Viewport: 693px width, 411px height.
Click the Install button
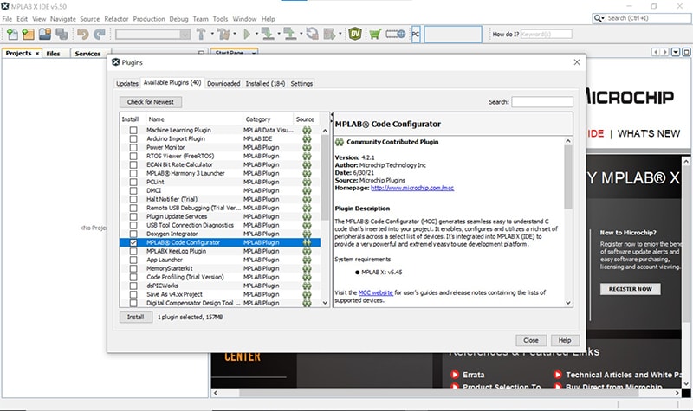[136, 317]
